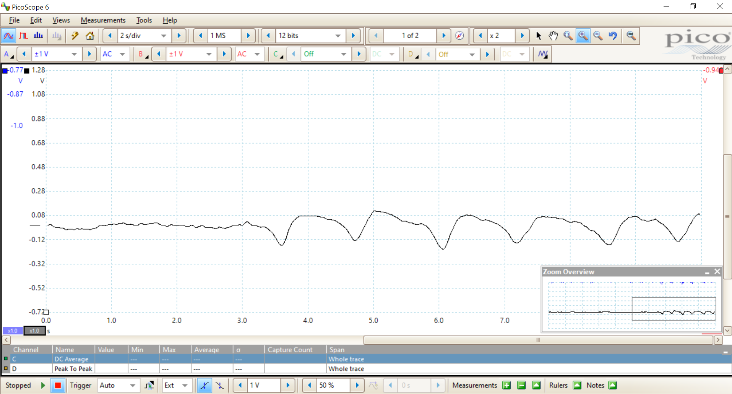Switch to Persistence mode
732x394 pixels.
pyautogui.click(x=23, y=36)
